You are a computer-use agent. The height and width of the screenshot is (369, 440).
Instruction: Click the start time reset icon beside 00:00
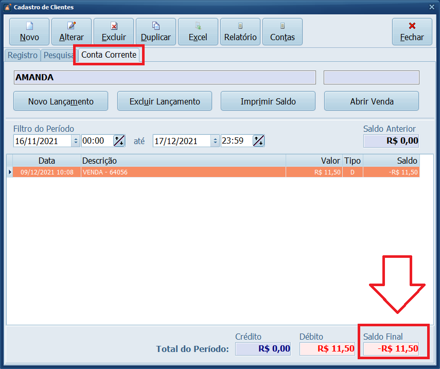click(119, 141)
